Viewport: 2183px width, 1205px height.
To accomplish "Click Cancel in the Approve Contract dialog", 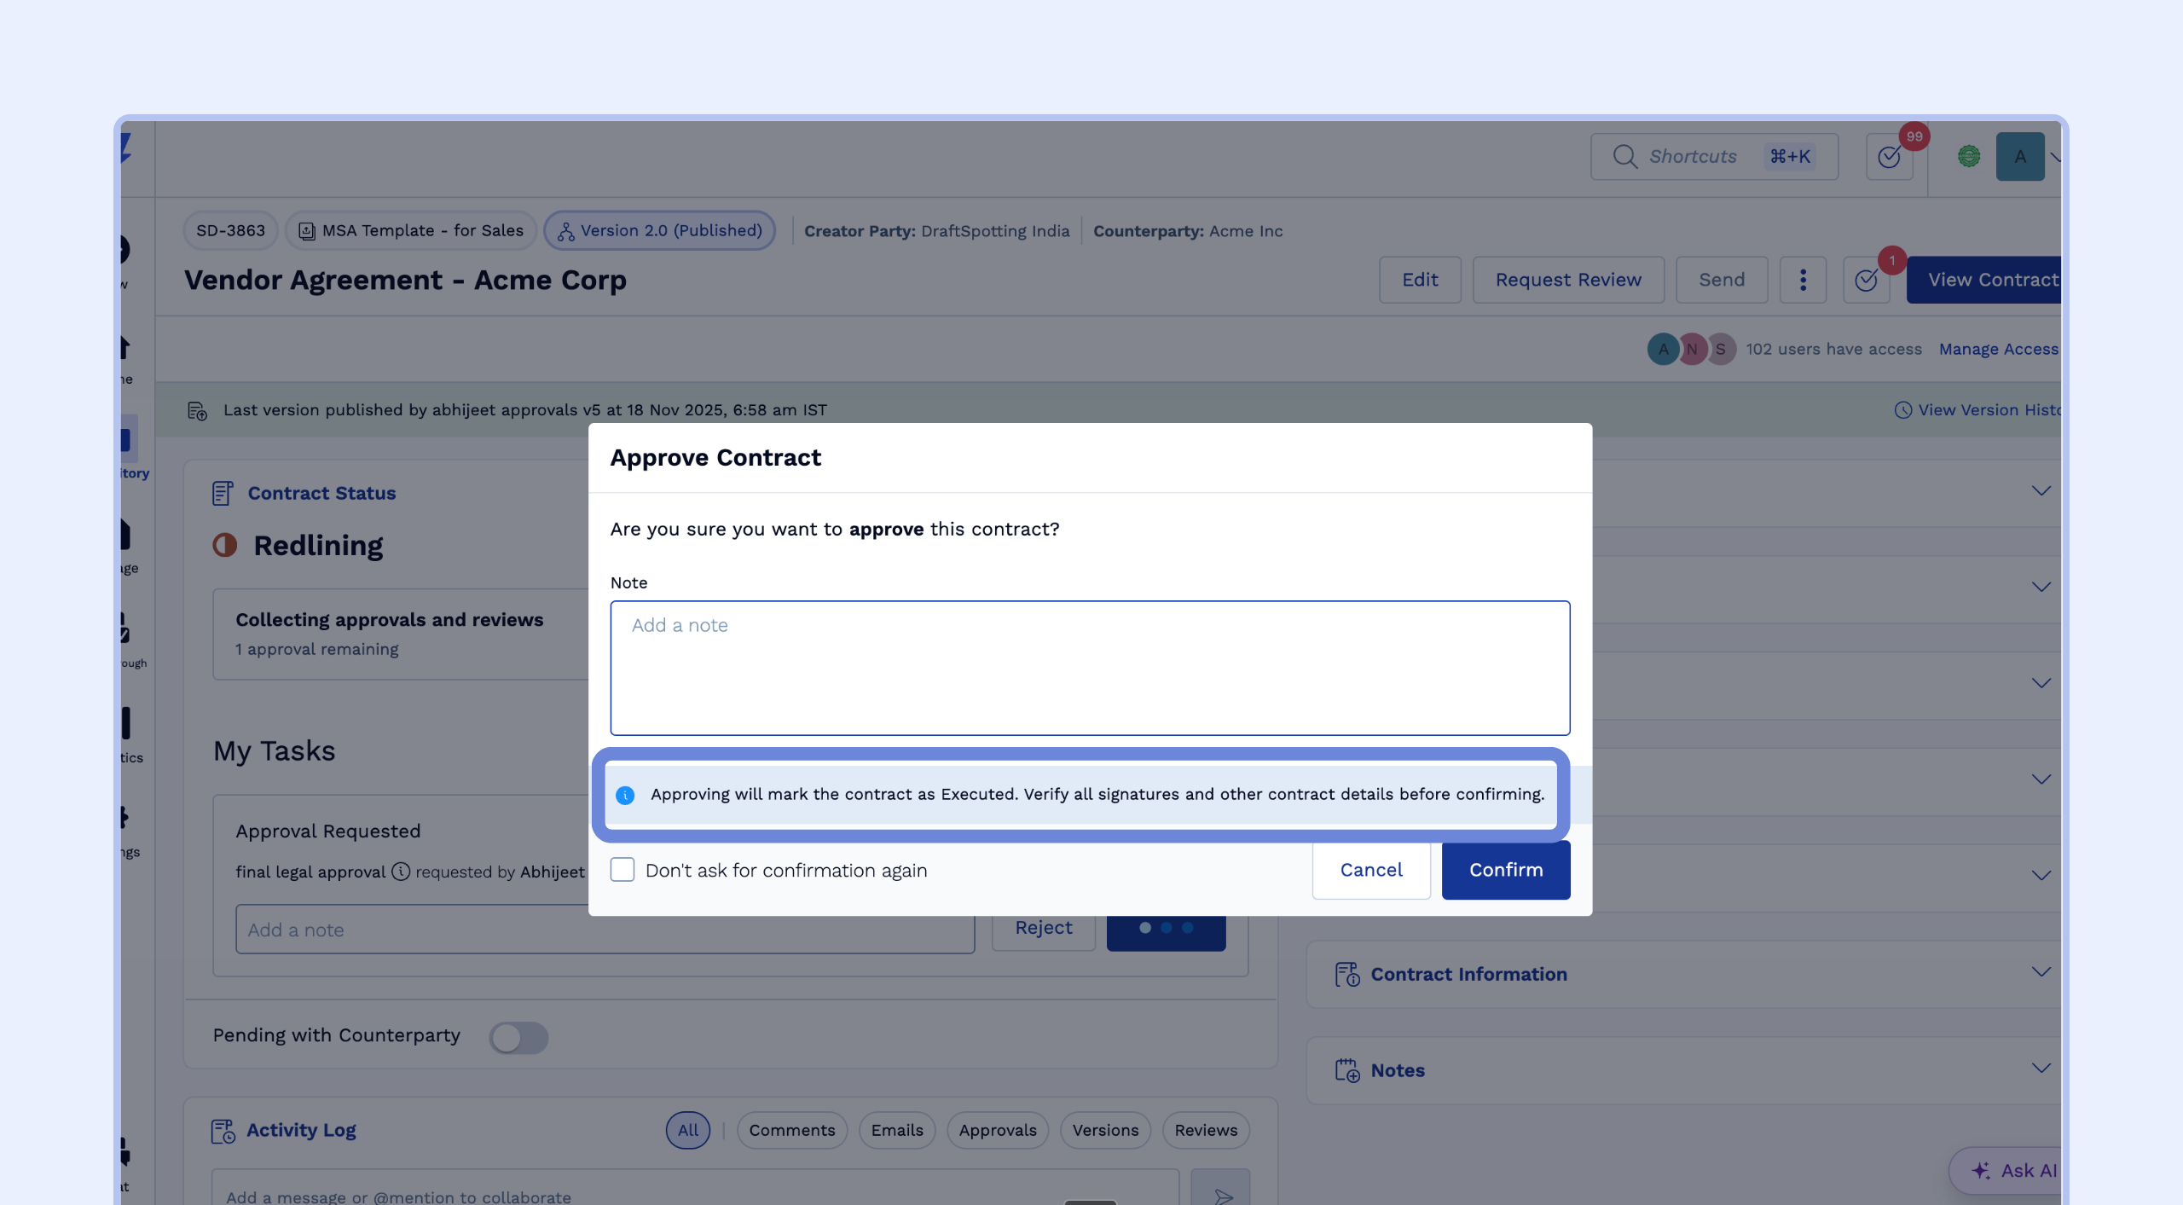I will coord(1370,870).
